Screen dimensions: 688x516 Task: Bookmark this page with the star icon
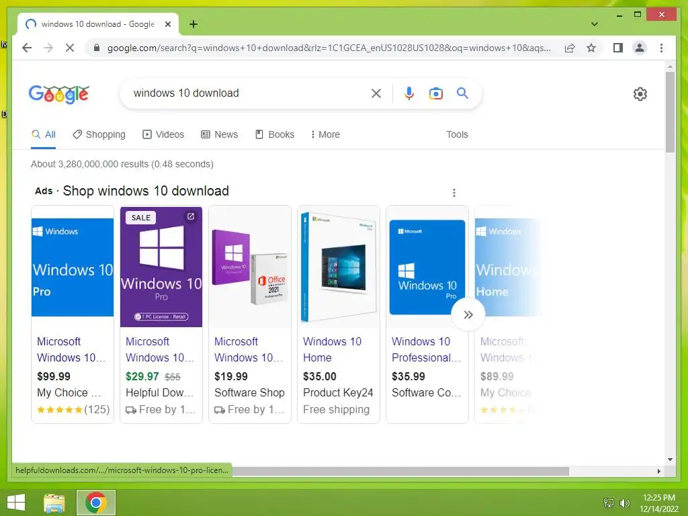pos(591,48)
